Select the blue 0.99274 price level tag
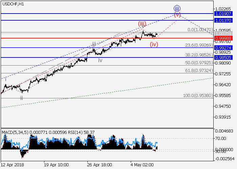The height and width of the screenshot is (169, 237). click(223, 48)
